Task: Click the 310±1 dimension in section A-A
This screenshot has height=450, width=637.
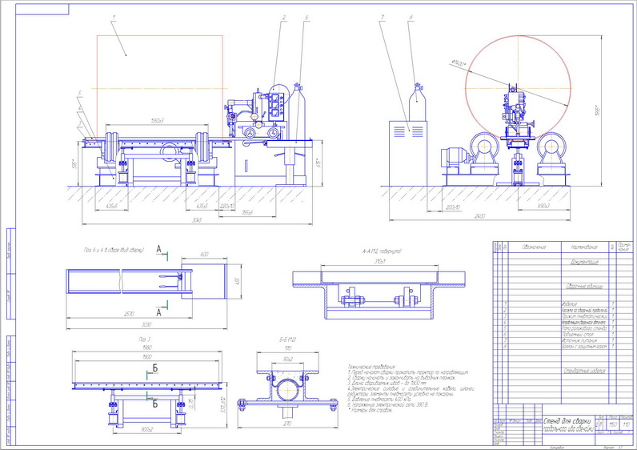Action: click(380, 261)
